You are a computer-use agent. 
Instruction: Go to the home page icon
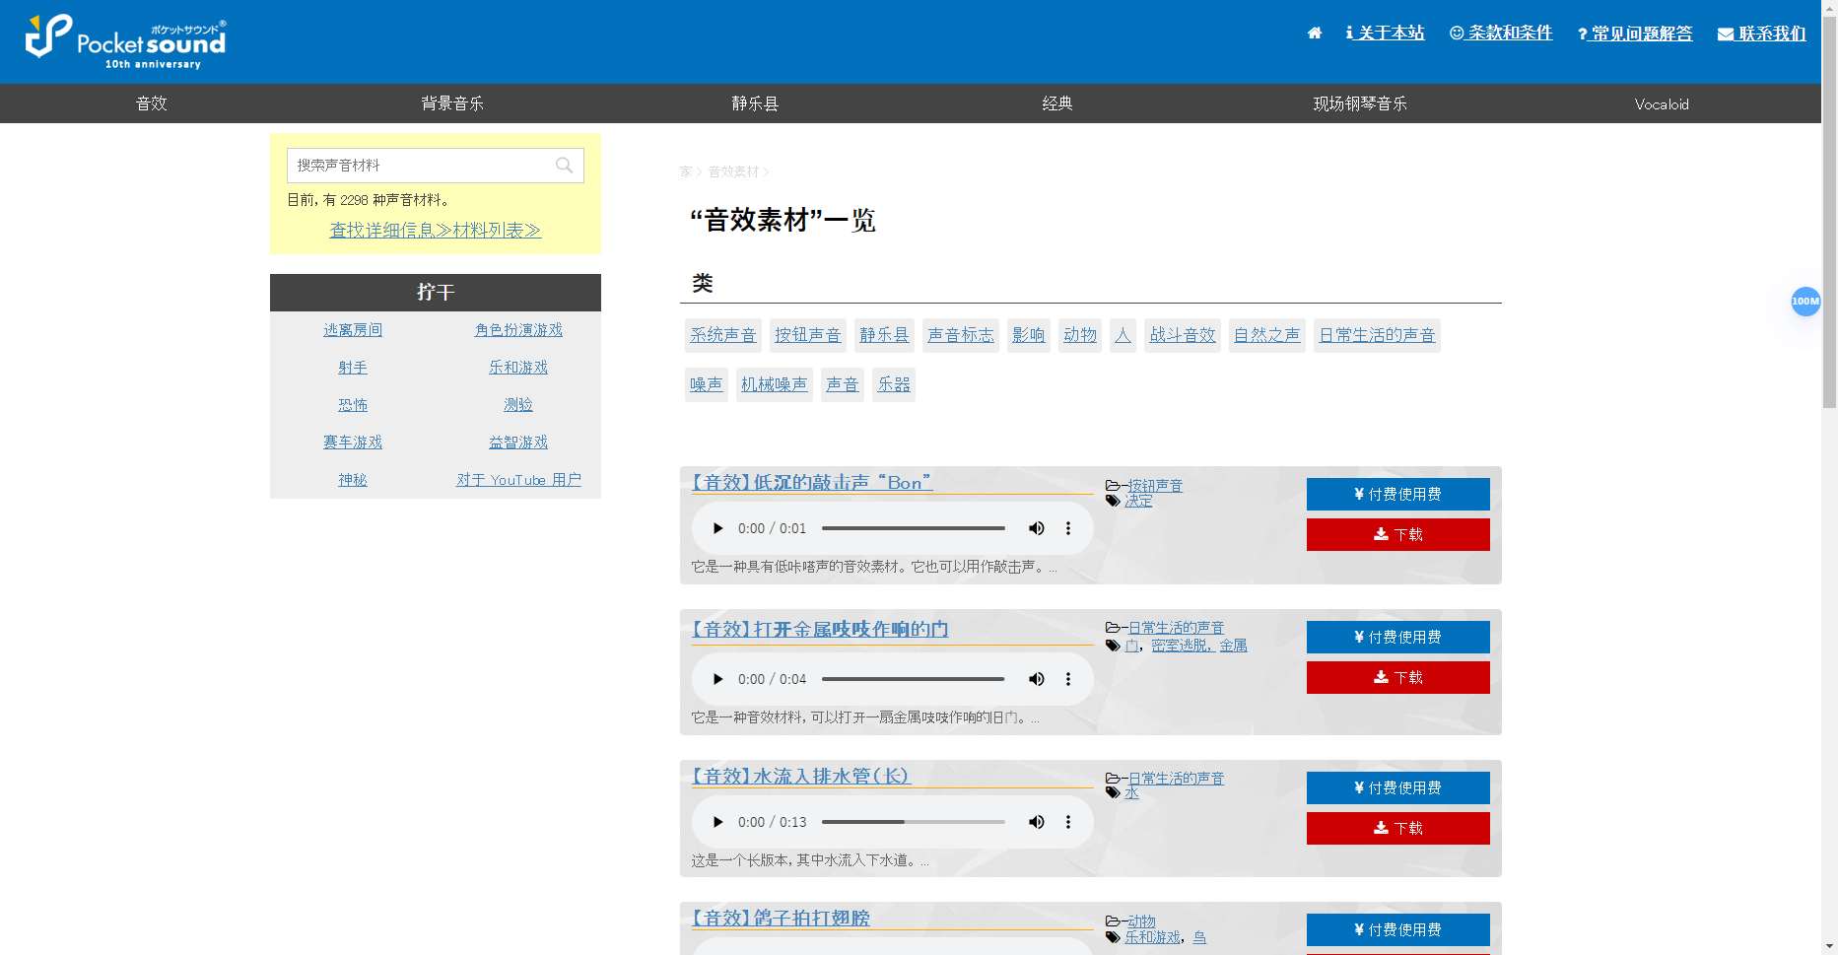(1315, 34)
